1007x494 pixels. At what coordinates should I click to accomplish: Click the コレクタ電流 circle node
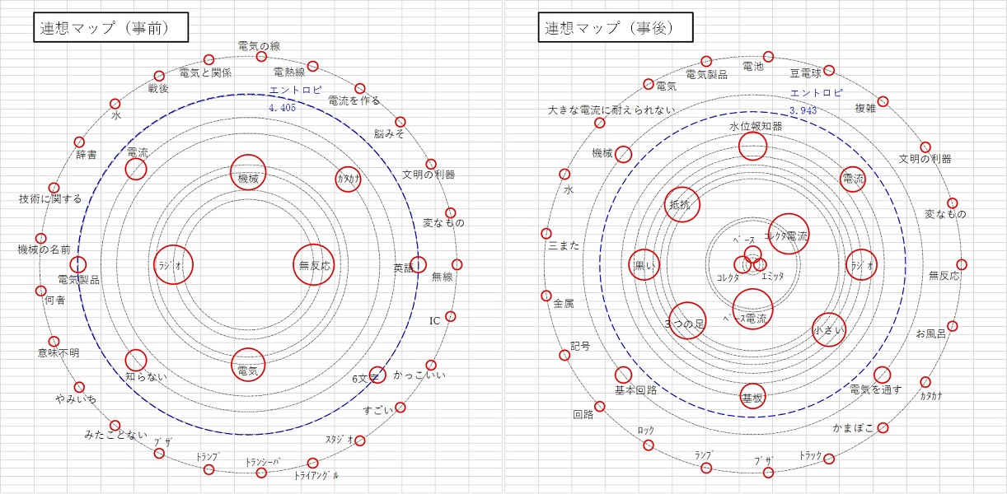789,235
